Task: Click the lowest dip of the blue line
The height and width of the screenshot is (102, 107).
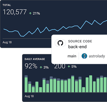Action: (23, 36)
